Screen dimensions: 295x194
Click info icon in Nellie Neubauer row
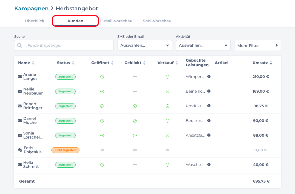point(209,91)
